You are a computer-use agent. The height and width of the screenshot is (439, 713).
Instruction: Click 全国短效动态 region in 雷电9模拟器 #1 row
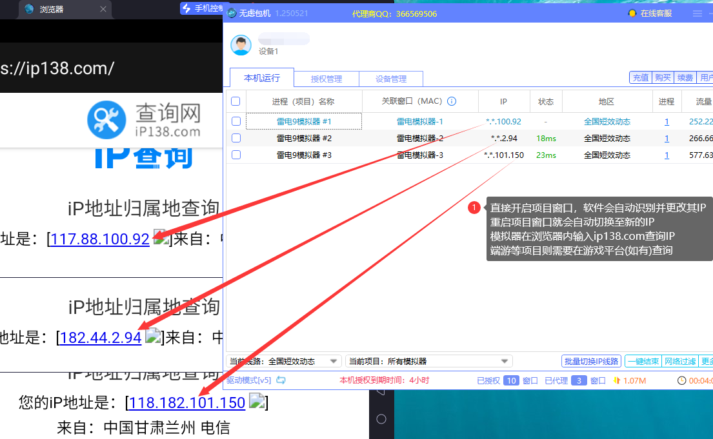tap(607, 121)
